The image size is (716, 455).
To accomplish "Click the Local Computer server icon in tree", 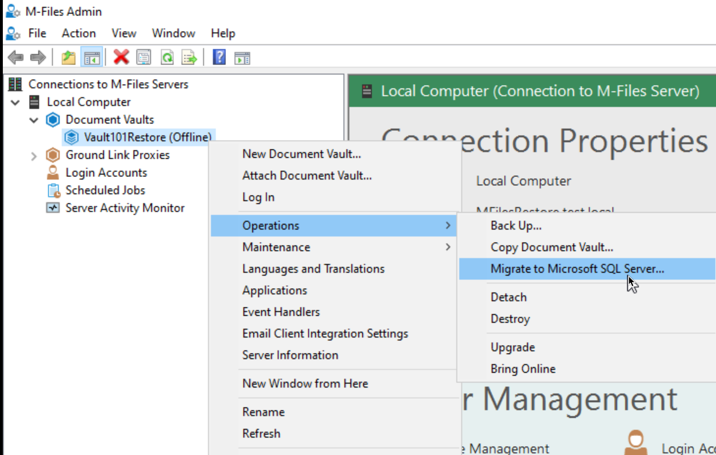I will [34, 102].
